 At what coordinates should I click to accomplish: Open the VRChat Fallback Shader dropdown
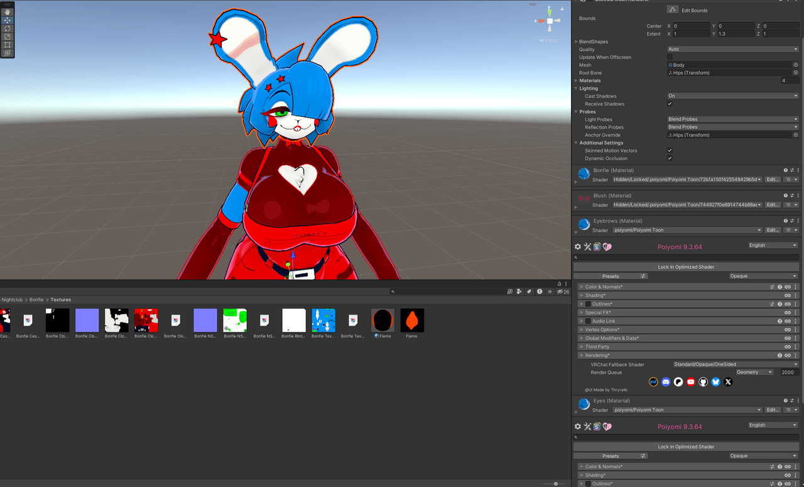point(736,364)
